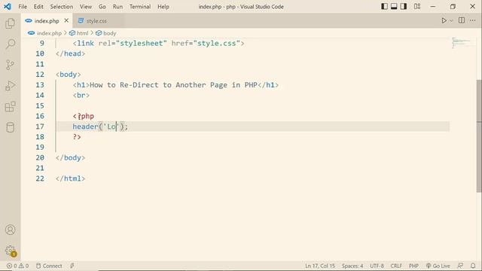Select encoding via UTF-8 indicator
The image size is (482, 271).
point(377,266)
